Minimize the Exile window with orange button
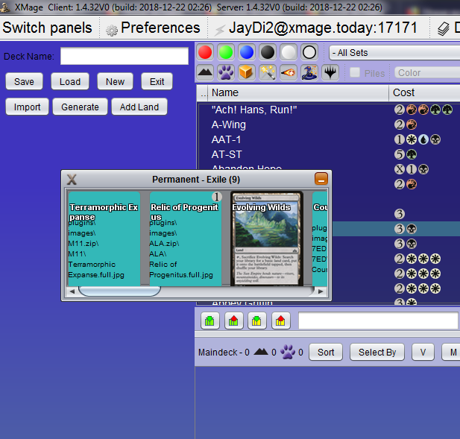This screenshot has width=460, height=439. 321,179
